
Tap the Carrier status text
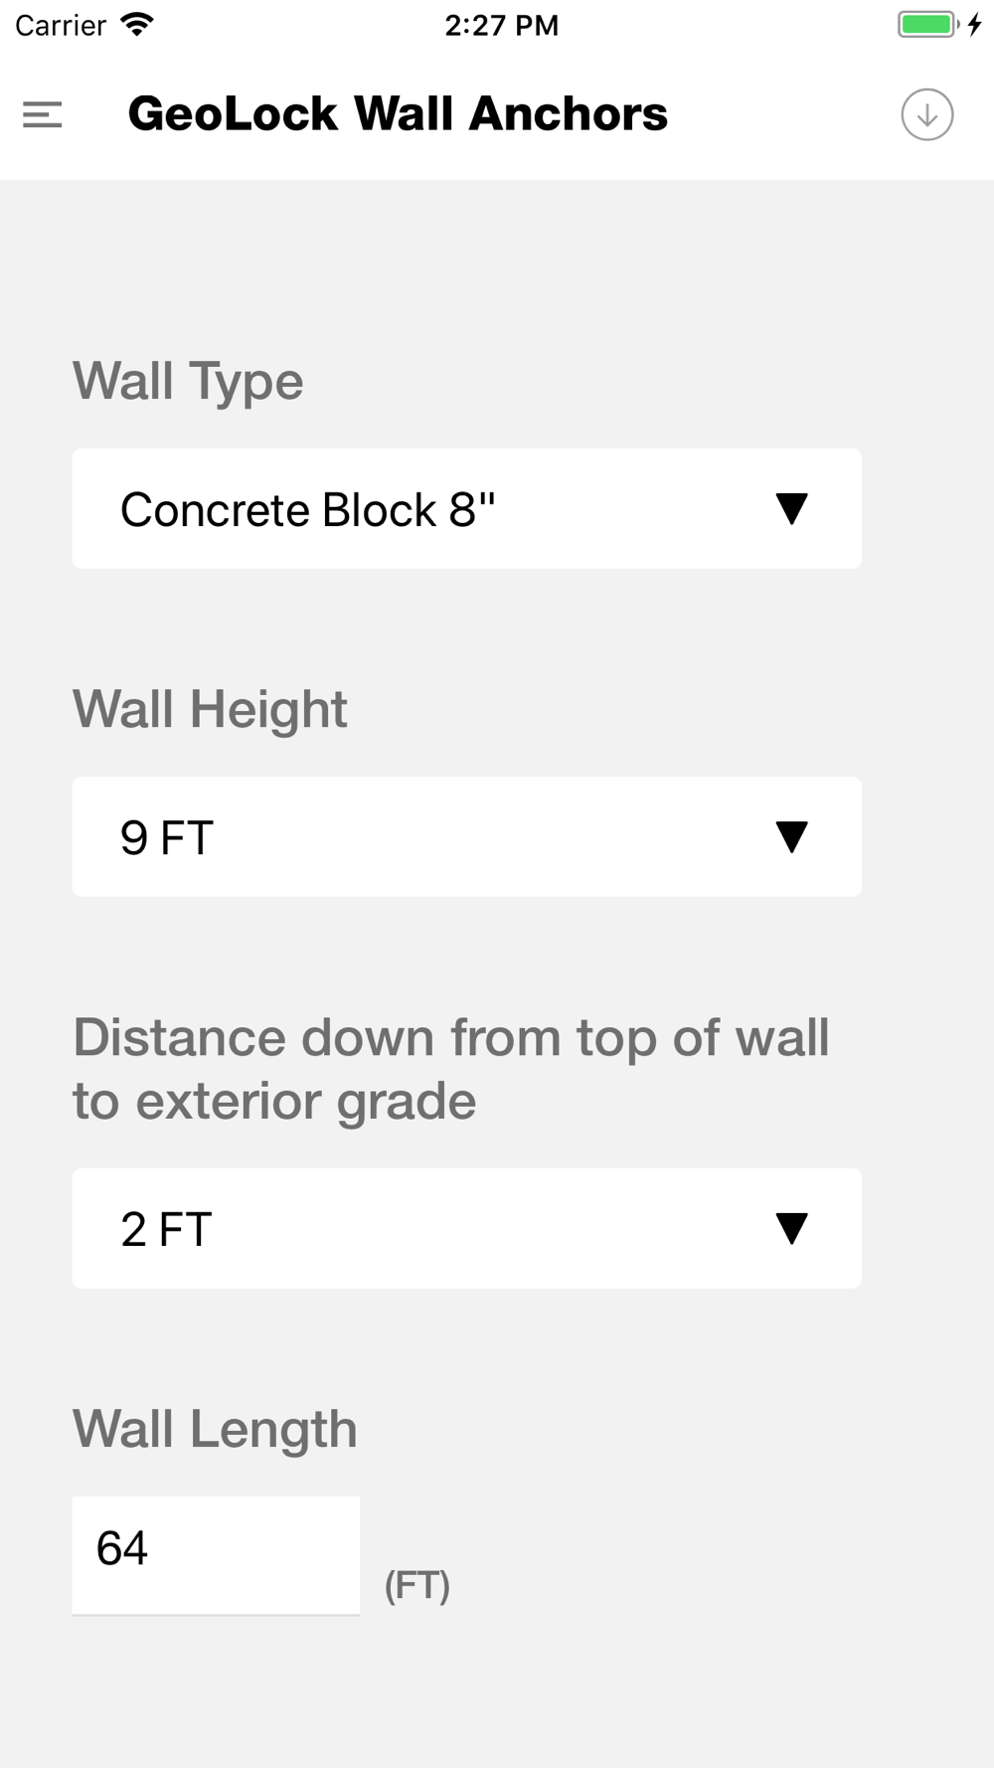61,25
